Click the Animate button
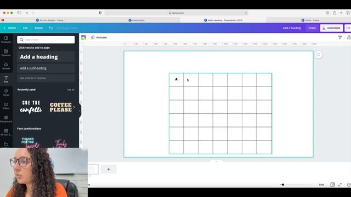 [x=99, y=37]
